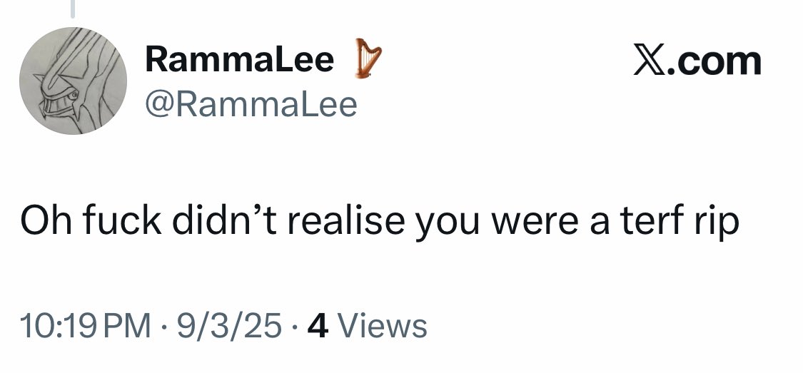This screenshot has height=373, width=803.
Task: Click the thread connector line above the avatar
Action: [72, 7]
